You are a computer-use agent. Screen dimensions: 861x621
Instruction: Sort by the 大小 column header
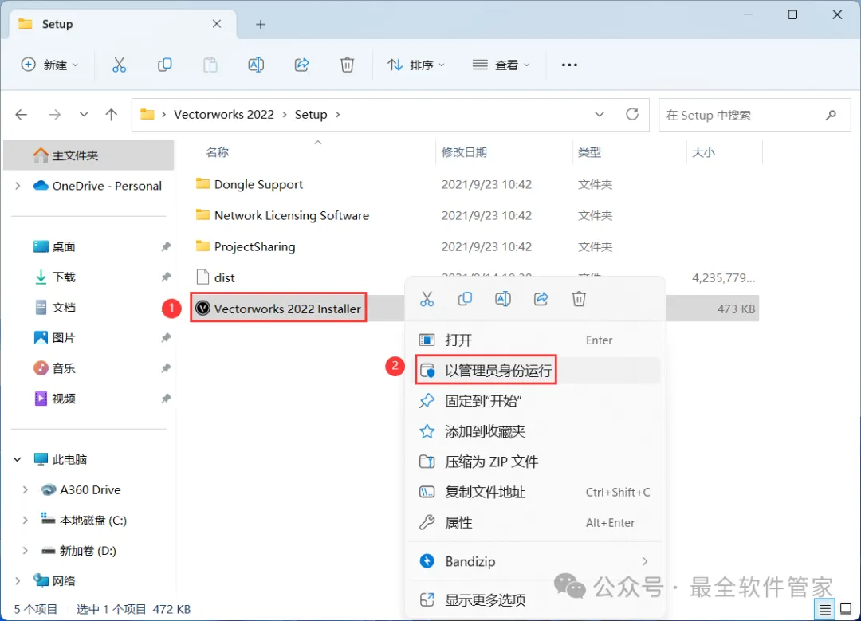[x=703, y=152]
